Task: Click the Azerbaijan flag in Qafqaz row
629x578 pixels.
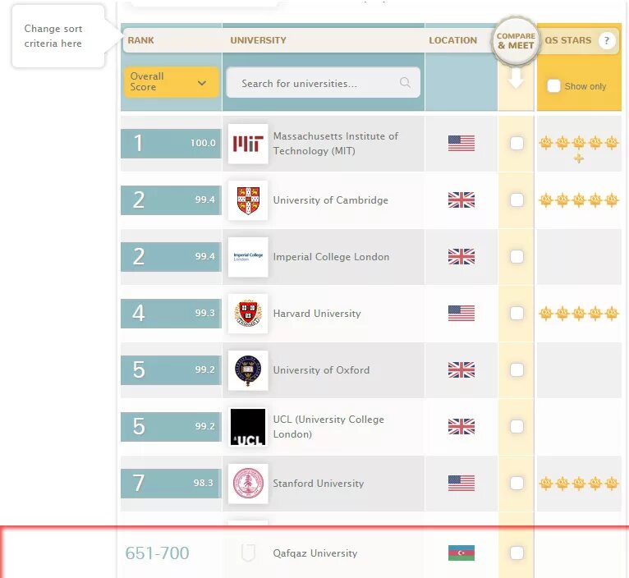Action: pyautogui.click(x=461, y=553)
